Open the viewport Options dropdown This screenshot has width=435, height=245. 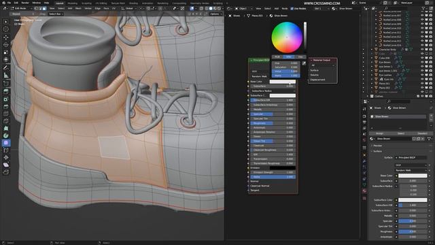pos(215,14)
